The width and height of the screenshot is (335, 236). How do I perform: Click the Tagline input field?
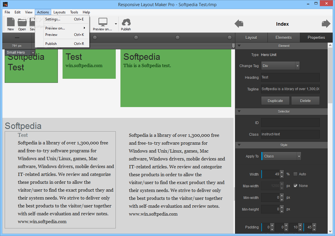pos(290,89)
